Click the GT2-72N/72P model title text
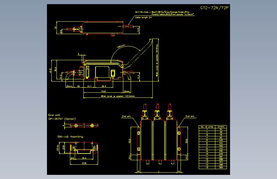Screen dimensions: 277x179 [x=214, y=8]
